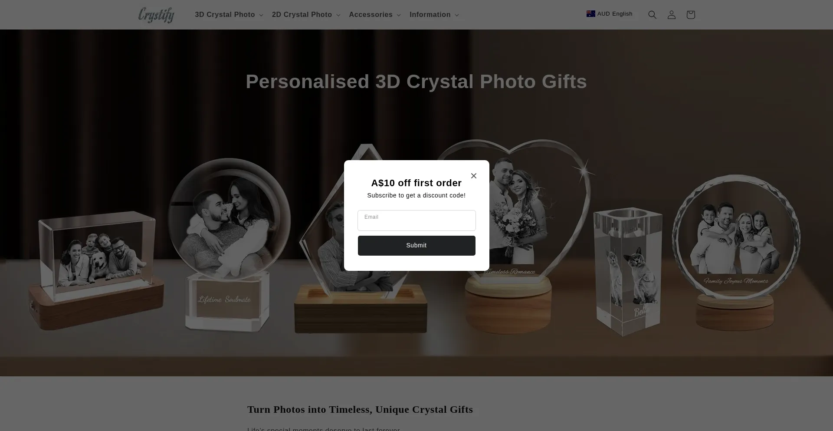Open the 3D Crystal Photo menu
Image resolution: width=833 pixels, height=431 pixels.
coord(225,15)
